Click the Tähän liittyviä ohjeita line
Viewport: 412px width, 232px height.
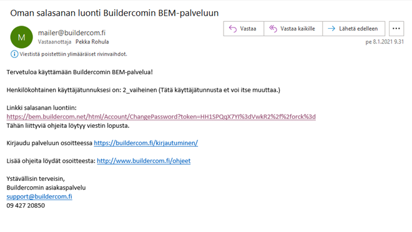[x=68, y=125]
